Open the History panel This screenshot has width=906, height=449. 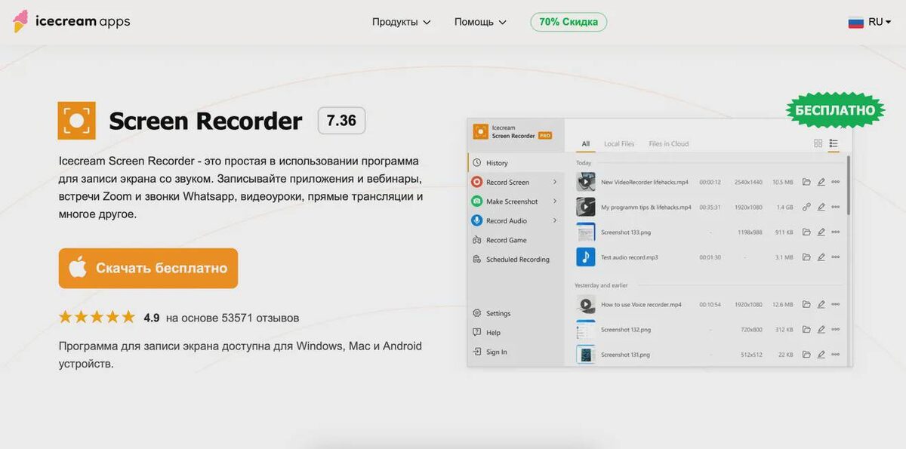pos(498,162)
